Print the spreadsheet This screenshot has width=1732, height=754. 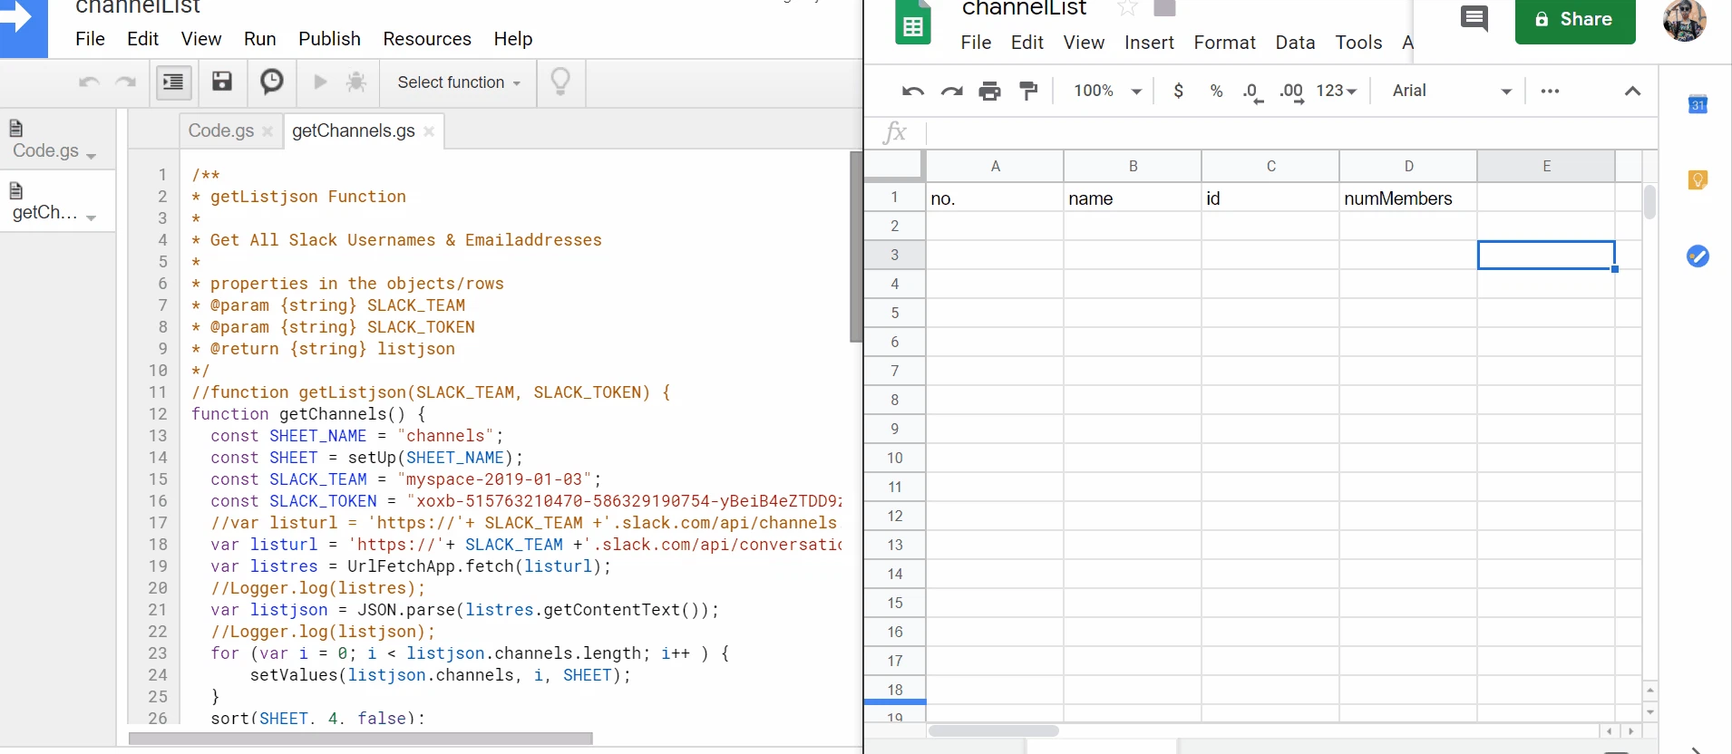(990, 91)
